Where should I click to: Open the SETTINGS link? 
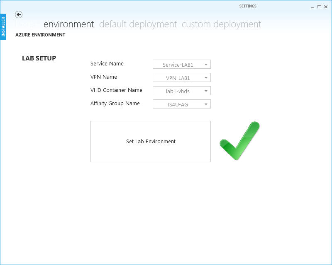click(x=248, y=6)
